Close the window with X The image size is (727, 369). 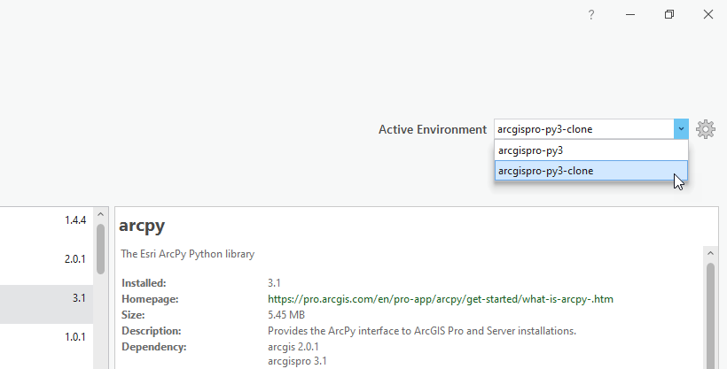(x=708, y=15)
